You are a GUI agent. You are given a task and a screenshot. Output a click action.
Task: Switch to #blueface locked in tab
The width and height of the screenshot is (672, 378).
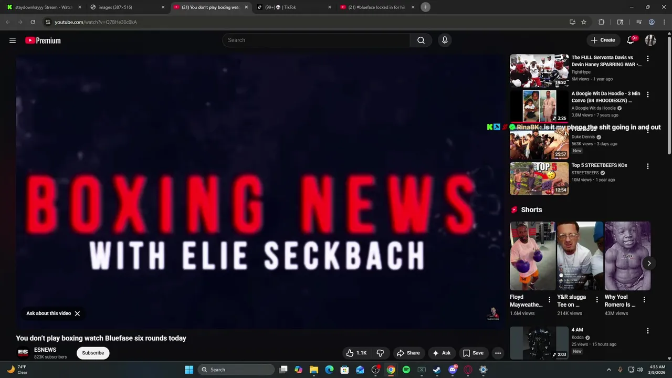377,7
